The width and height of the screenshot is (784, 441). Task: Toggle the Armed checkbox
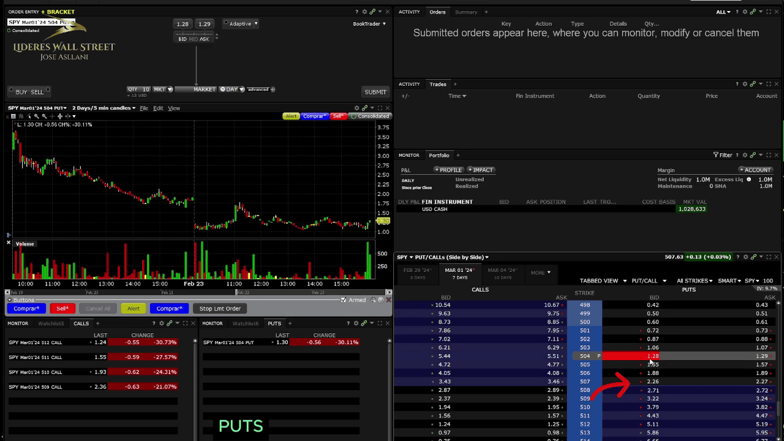pyautogui.click(x=344, y=300)
